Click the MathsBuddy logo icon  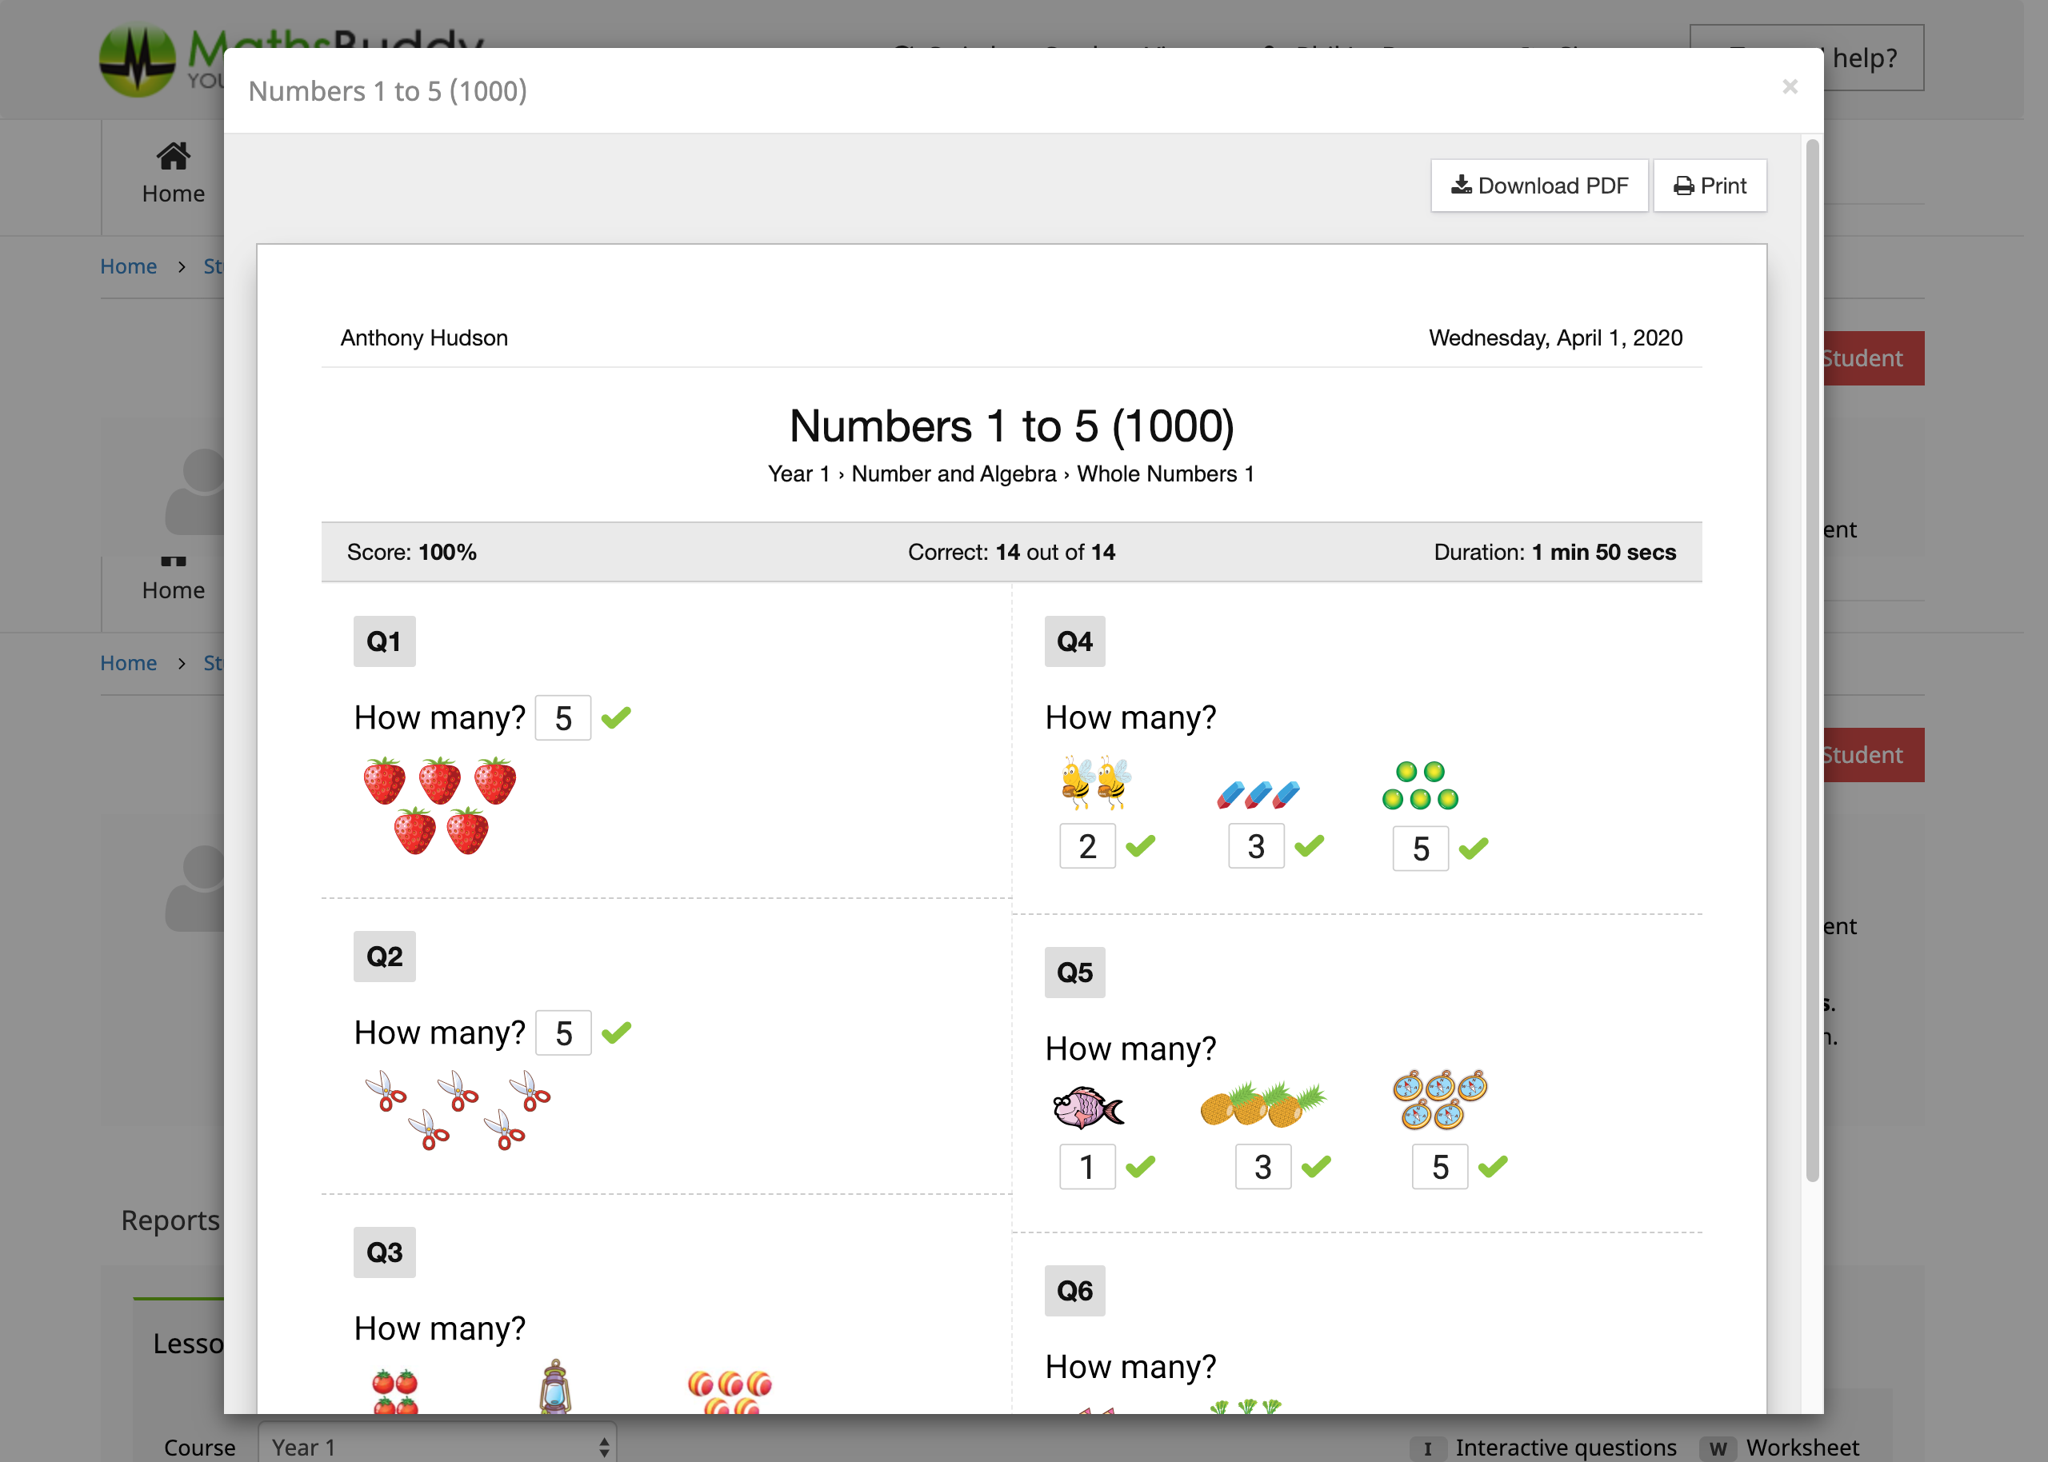pyautogui.click(x=137, y=59)
